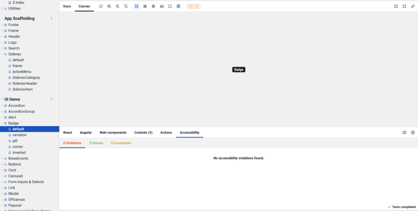Collapse the App Scaffolding section
418x211 pixels.
51,18
